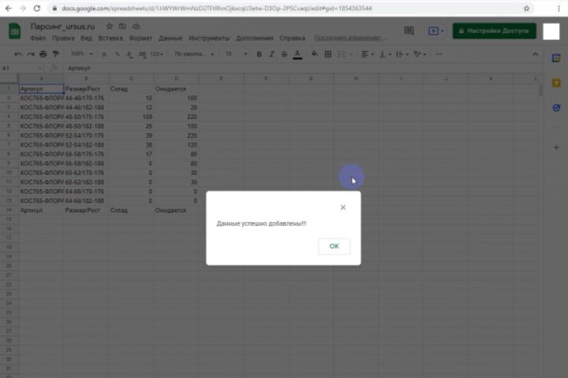
Task: Increase decimal places
Action: pos(142,54)
